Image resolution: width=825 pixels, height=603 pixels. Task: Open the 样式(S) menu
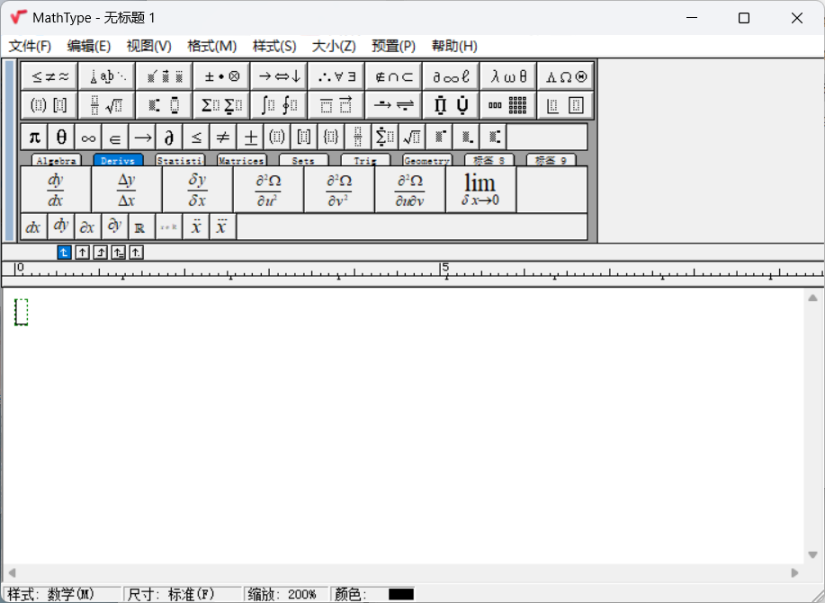pos(274,46)
